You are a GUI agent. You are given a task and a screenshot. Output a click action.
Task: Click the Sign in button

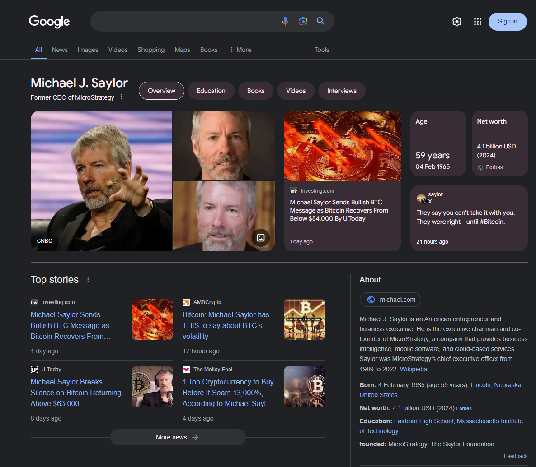click(507, 21)
